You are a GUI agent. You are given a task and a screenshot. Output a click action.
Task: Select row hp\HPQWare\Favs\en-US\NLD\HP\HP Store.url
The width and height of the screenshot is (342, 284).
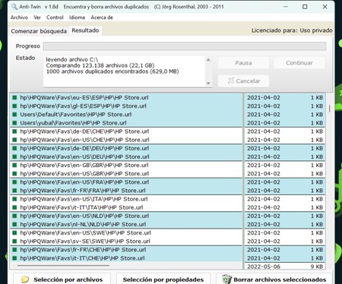[x=126, y=216]
